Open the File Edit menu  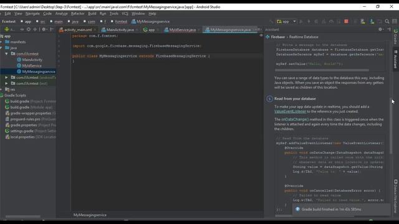(x=7, y=14)
